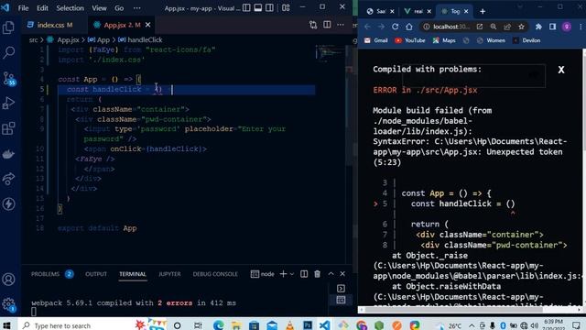Open the Edit menu
This screenshot has width=586, height=330.
(42, 8)
